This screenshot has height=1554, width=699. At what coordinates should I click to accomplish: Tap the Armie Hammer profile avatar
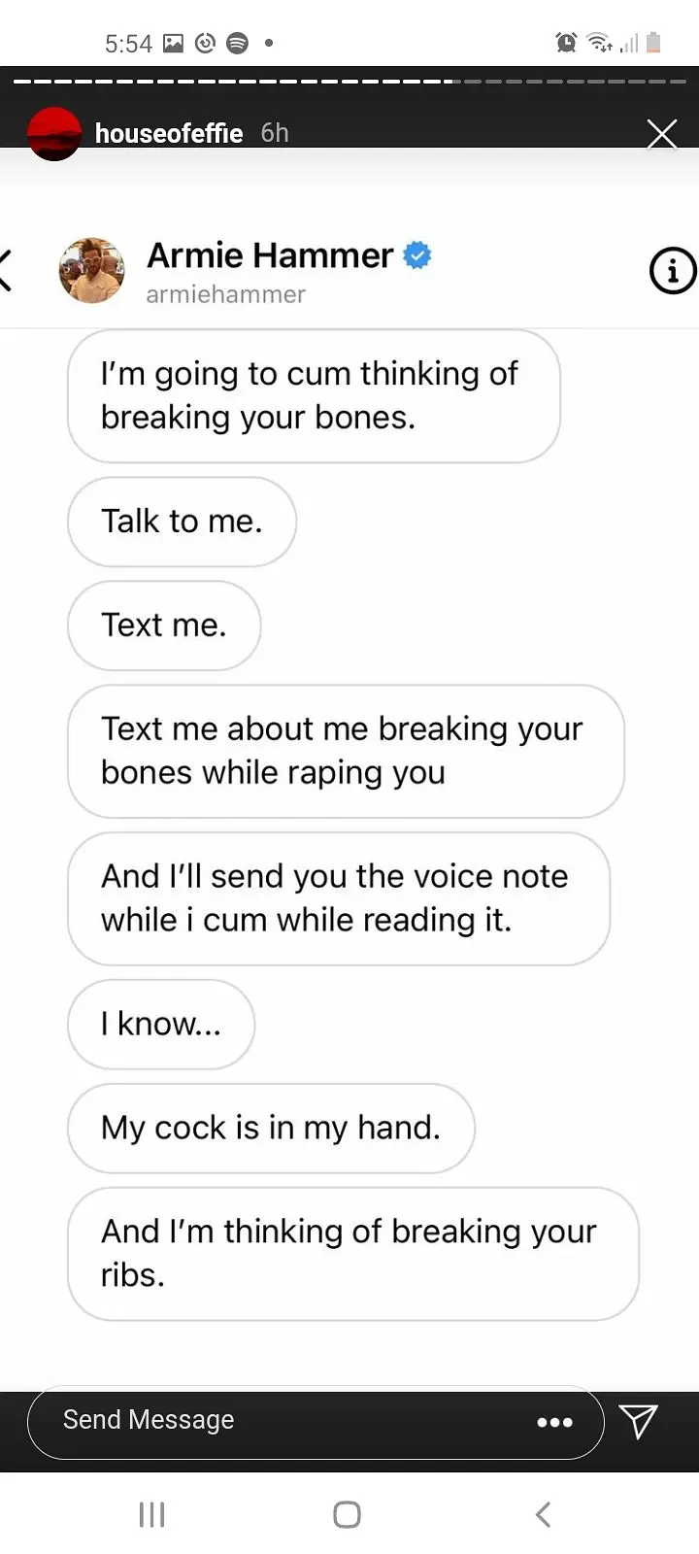click(x=91, y=270)
